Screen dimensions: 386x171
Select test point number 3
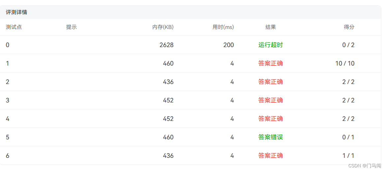pyautogui.click(x=8, y=100)
